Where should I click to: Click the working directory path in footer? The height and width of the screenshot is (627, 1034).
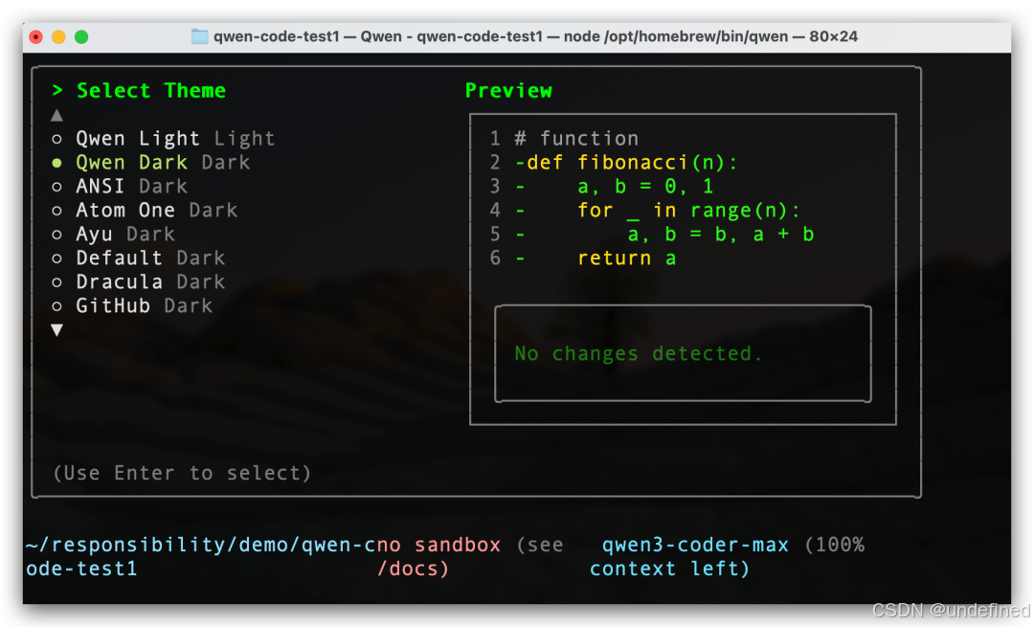click(x=200, y=556)
